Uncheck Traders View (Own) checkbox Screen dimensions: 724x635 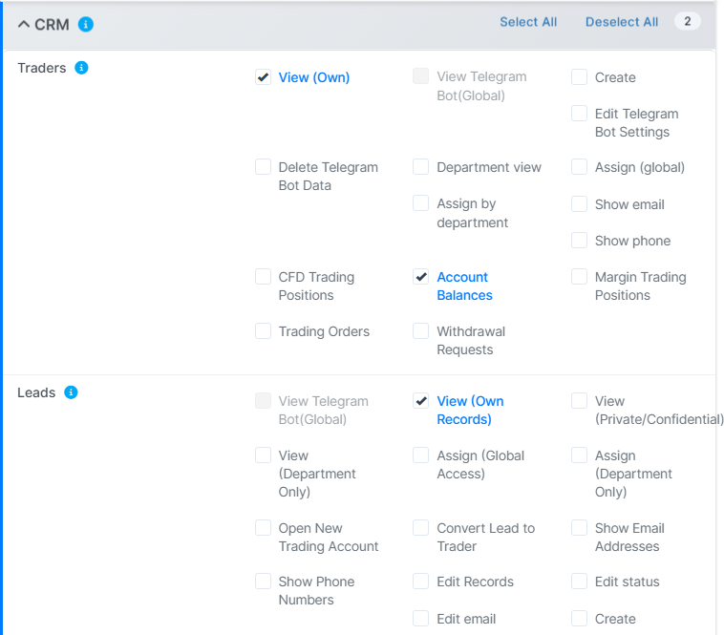click(264, 77)
